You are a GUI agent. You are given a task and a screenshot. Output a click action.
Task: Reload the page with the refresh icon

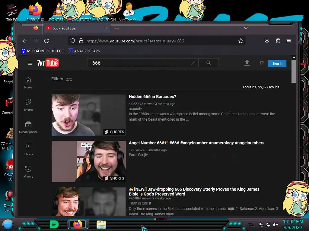click(46, 41)
